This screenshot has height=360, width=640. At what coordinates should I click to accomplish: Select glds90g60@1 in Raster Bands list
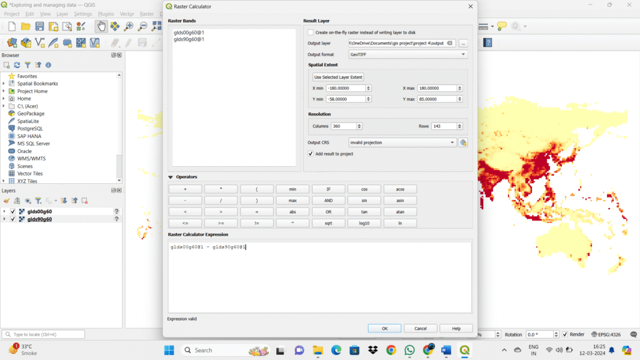[x=189, y=39]
